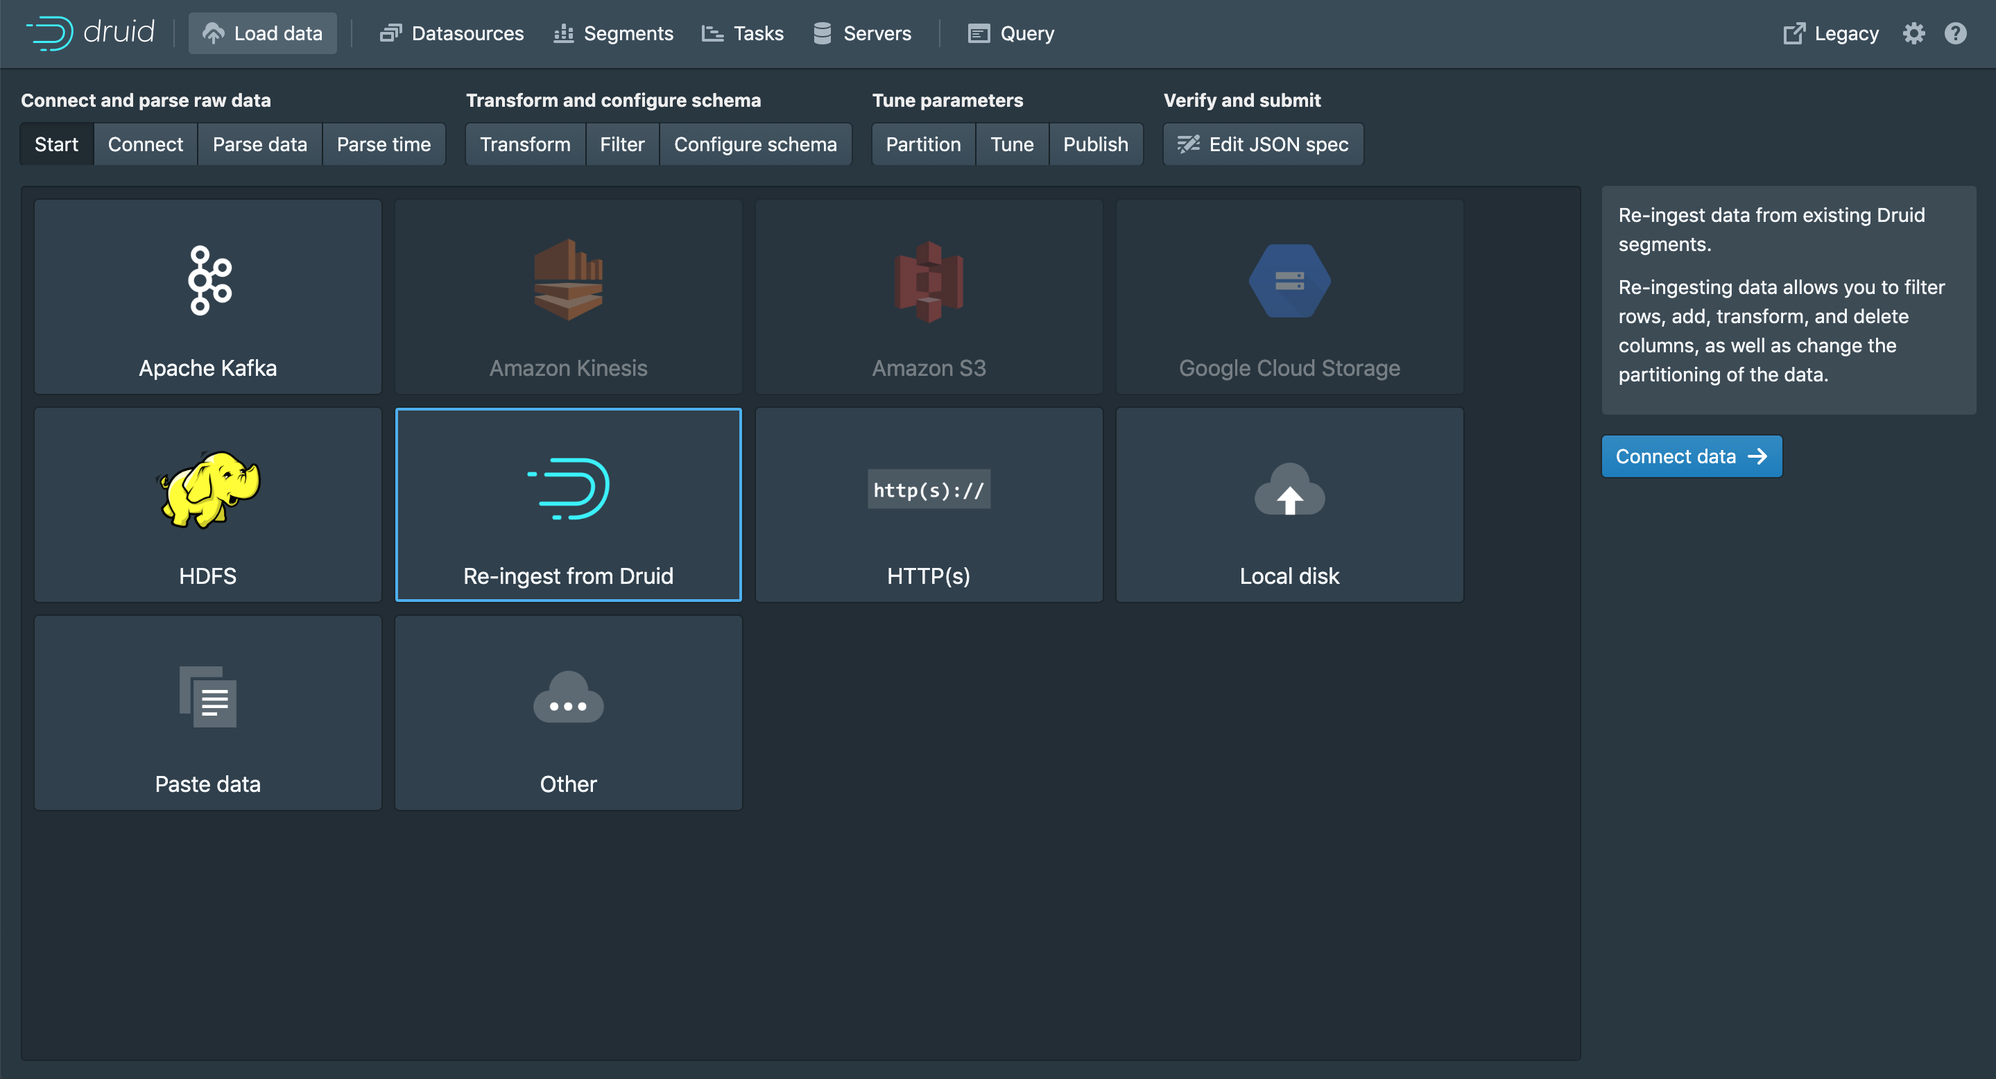Select the Google Cloud Storage tile
Viewport: 1996px width, 1079px height.
tap(1289, 297)
